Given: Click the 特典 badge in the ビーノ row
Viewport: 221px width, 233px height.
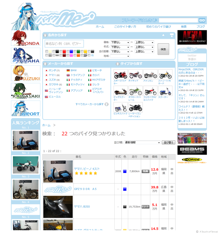Looking at the screenshot, I should point(145,171).
